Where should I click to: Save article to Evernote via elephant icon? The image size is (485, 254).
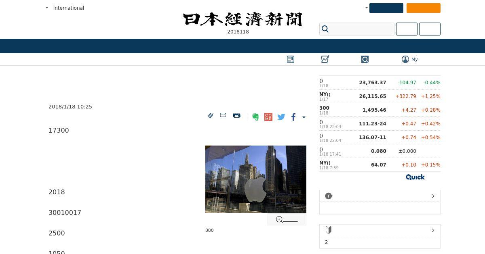click(x=255, y=117)
